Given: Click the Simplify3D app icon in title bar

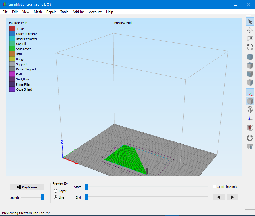Looking at the screenshot, I should pos(5,4).
